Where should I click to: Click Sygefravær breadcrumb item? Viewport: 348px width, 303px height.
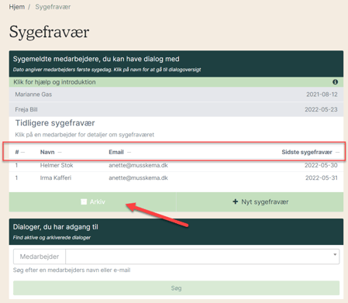click(x=53, y=7)
